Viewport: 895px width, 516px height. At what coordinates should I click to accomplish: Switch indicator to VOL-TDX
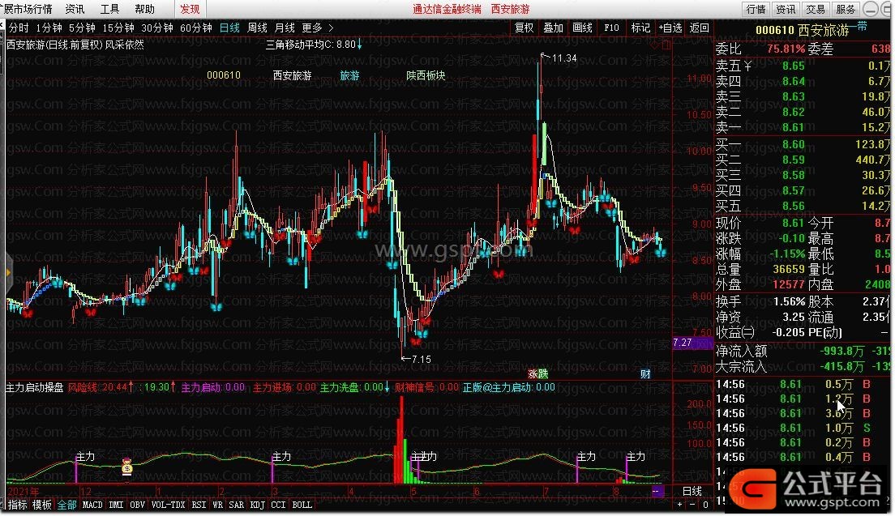(169, 505)
